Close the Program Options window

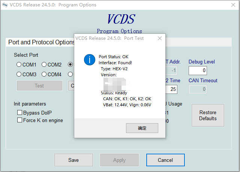click(x=233, y=5)
